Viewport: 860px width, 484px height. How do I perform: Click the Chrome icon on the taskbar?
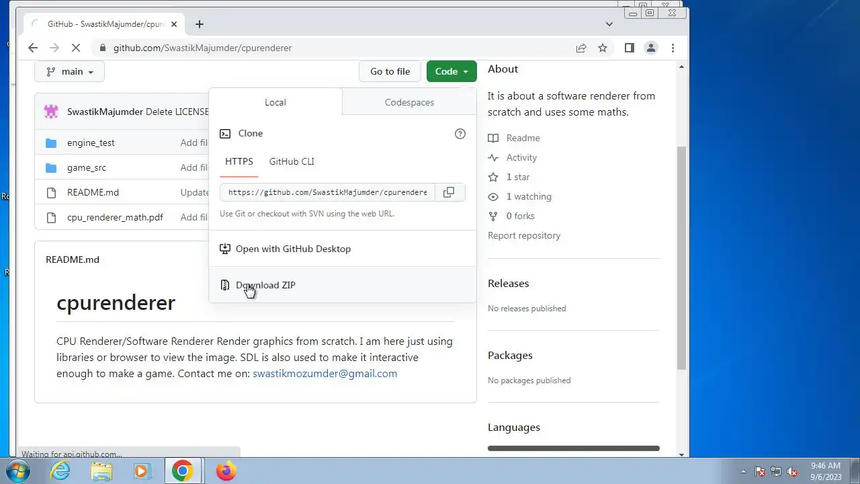point(182,471)
